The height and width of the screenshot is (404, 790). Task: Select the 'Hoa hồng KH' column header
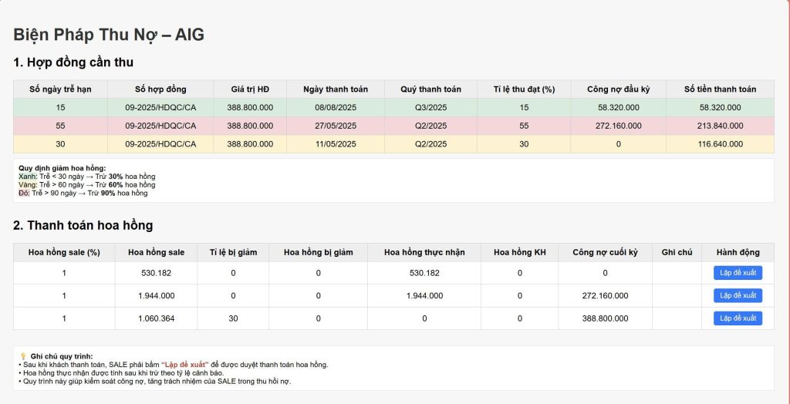click(519, 252)
